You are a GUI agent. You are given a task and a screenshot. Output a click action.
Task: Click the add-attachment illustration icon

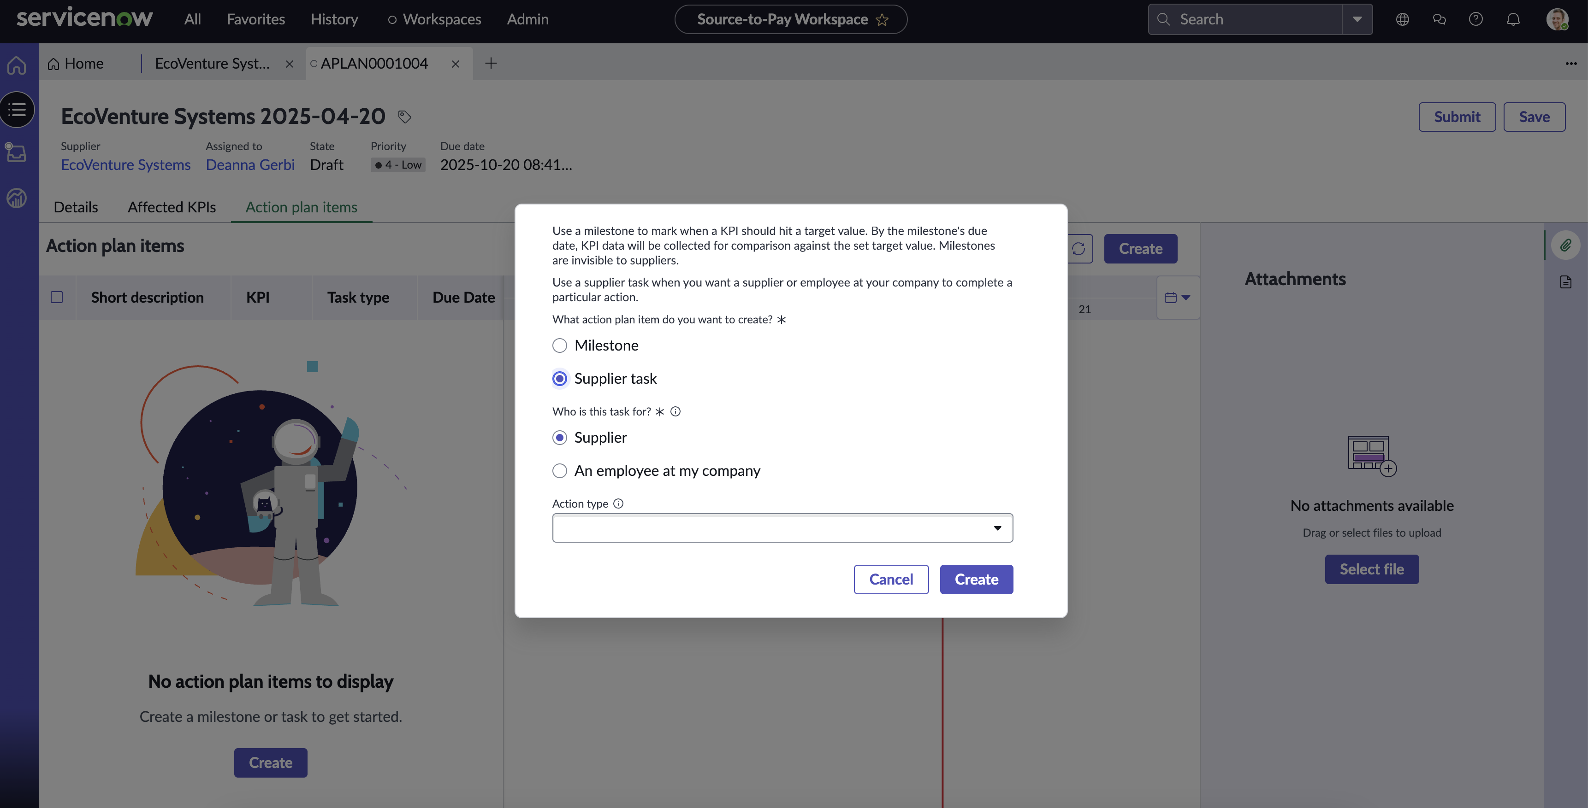coord(1372,456)
